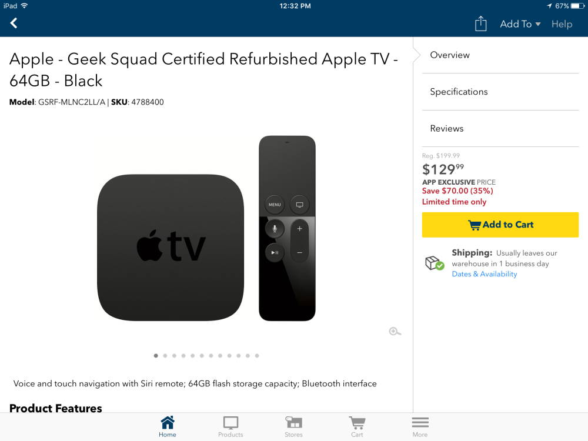Viewport: 588px width, 441px height.
Task: Tap the magnifier zoom image icon
Action: [x=395, y=332]
